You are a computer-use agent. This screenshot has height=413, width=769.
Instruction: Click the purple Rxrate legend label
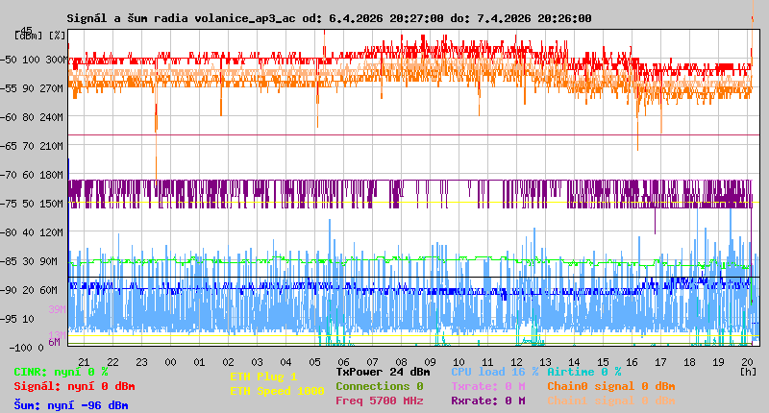(x=487, y=401)
